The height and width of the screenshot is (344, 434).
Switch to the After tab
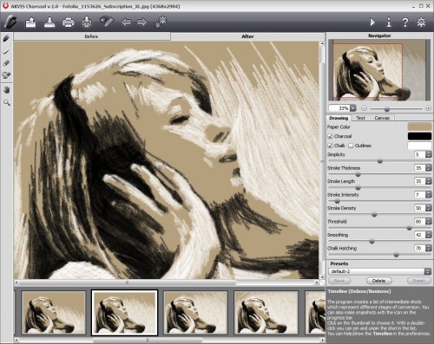point(247,36)
